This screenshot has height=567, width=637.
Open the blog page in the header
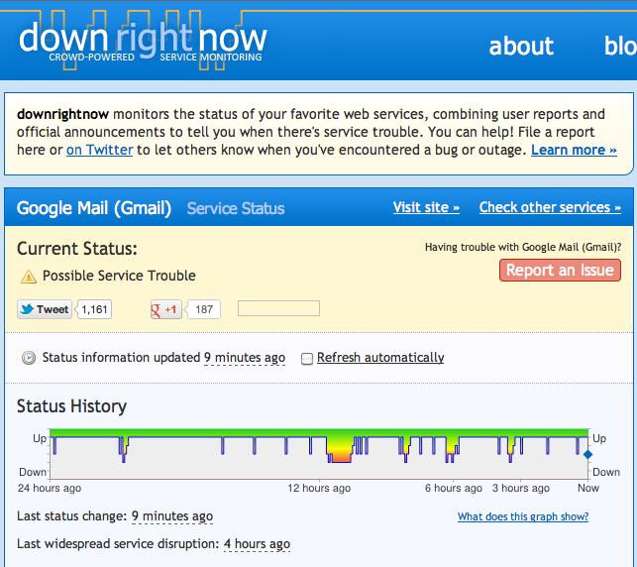[x=620, y=46]
